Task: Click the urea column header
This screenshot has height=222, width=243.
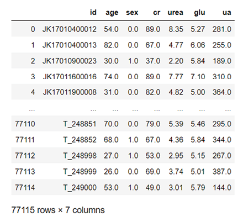Action: tap(175, 13)
